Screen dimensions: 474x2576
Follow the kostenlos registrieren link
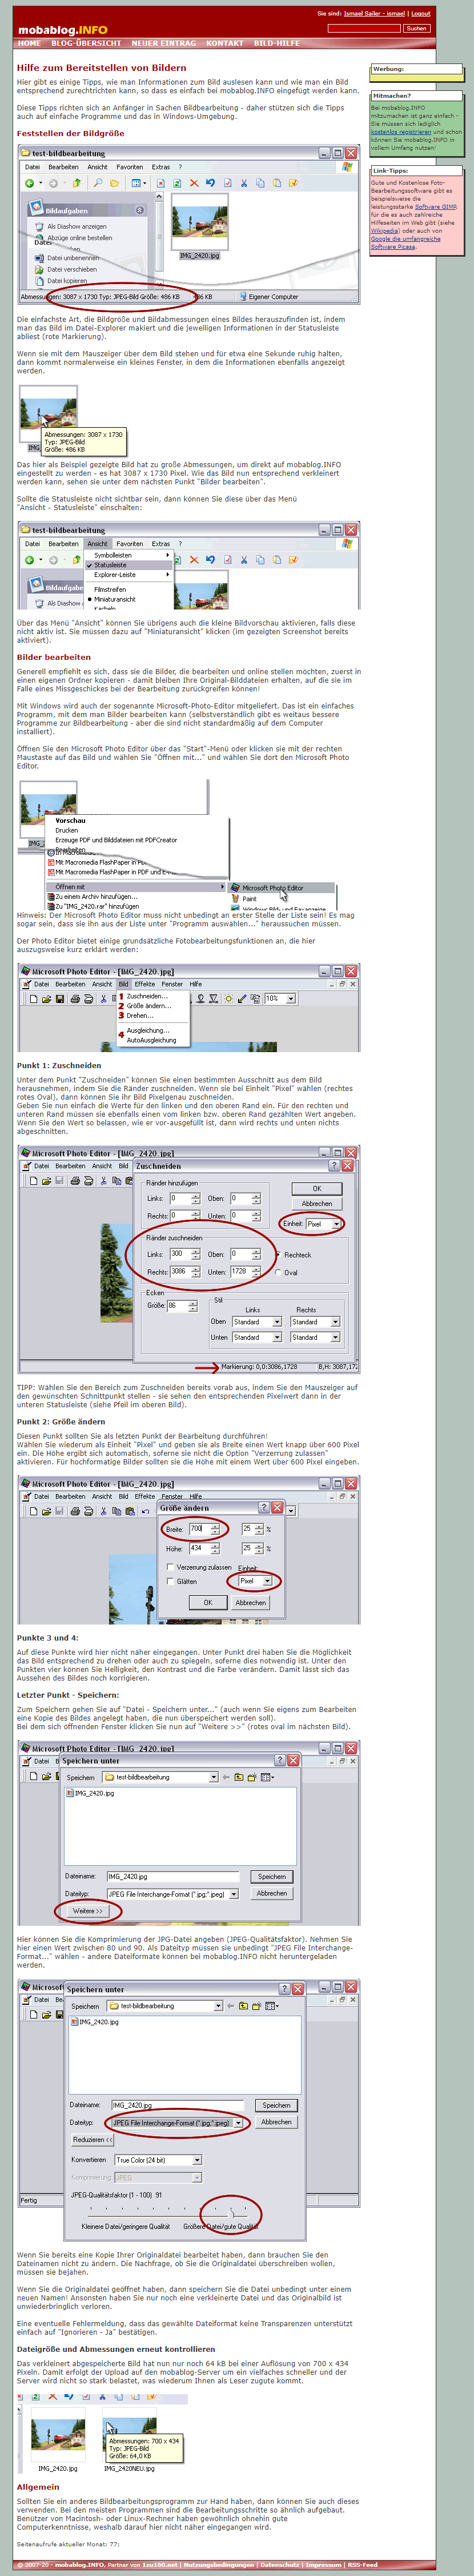click(x=401, y=132)
